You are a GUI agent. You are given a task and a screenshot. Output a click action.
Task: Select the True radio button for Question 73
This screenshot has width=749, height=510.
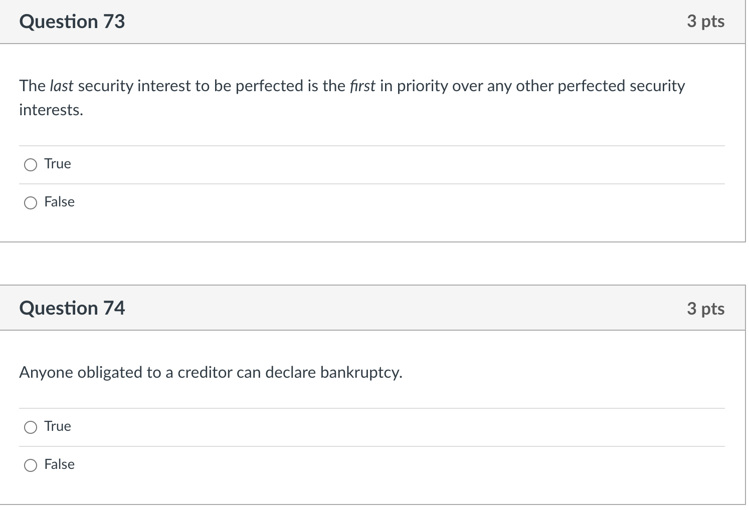pyautogui.click(x=31, y=165)
